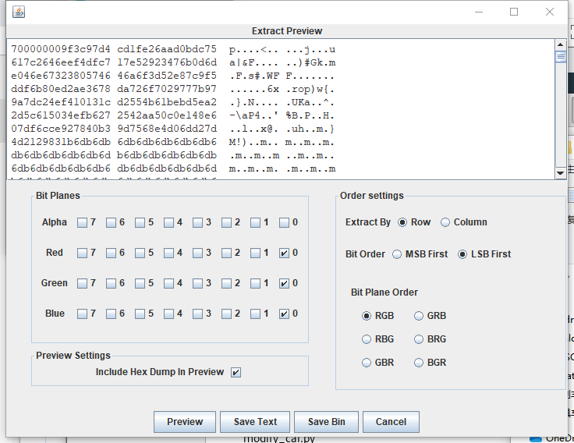Viewport: 574px width, 443px height.
Task: Uncheck Red bit plane 0
Action: tap(284, 253)
